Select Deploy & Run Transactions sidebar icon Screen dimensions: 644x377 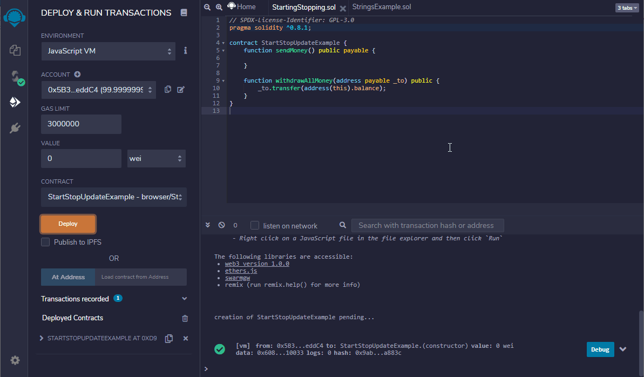(x=15, y=102)
